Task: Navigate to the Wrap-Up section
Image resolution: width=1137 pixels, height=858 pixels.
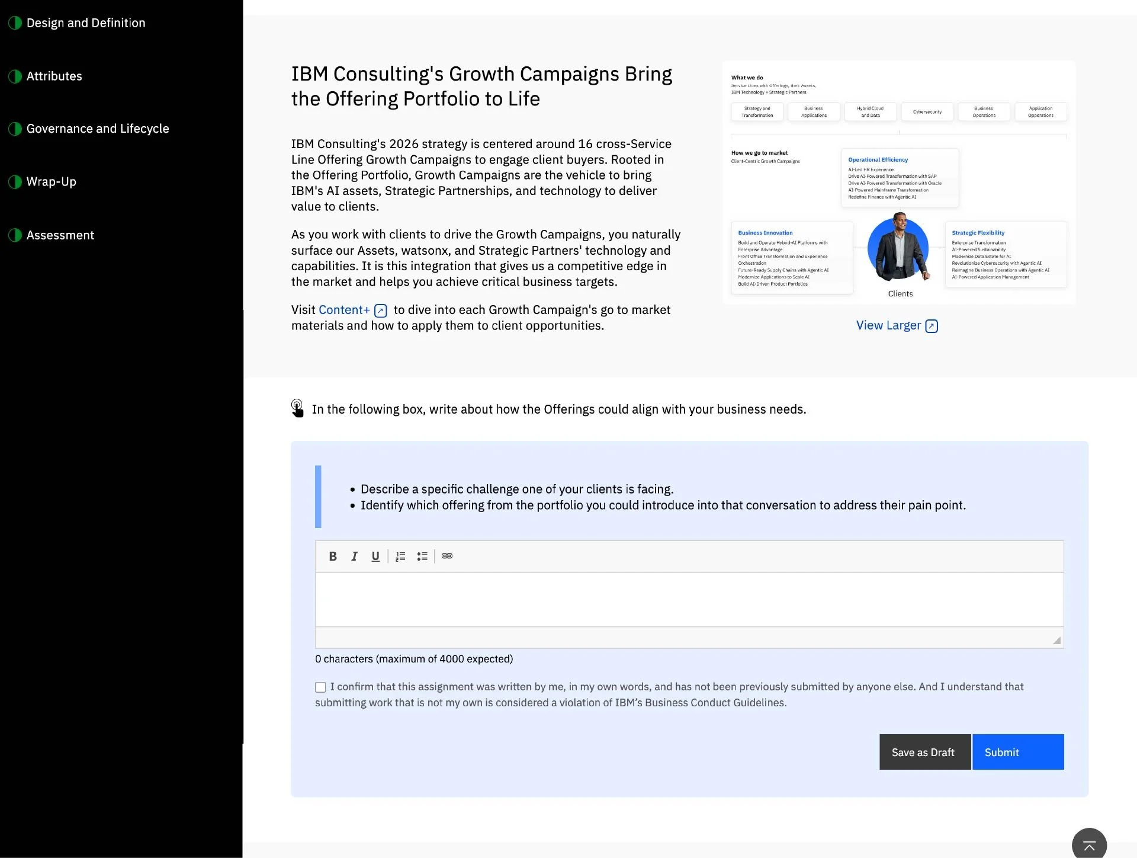Action: click(52, 182)
